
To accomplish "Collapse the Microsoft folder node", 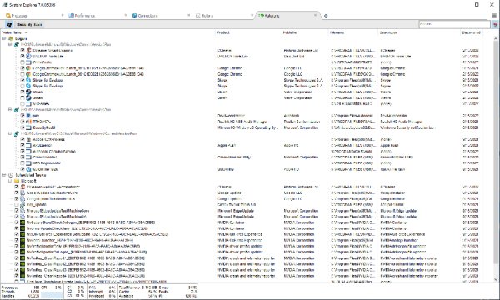I will [x=10, y=181].
